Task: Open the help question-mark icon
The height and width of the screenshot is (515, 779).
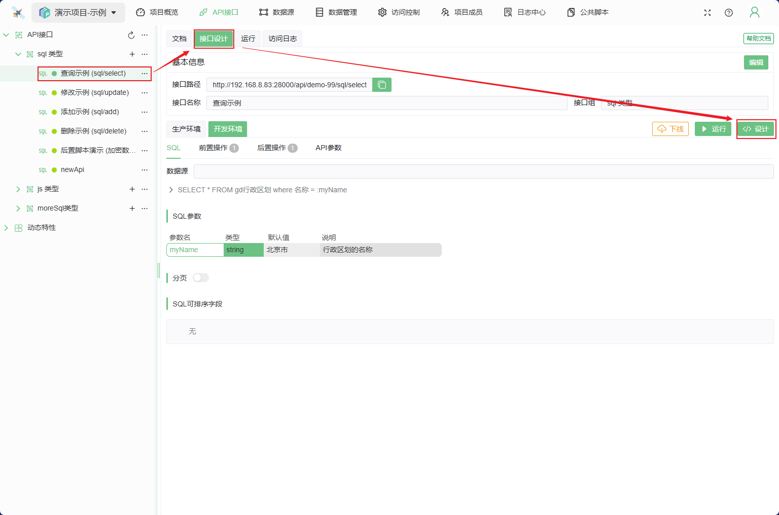Action: click(x=729, y=13)
